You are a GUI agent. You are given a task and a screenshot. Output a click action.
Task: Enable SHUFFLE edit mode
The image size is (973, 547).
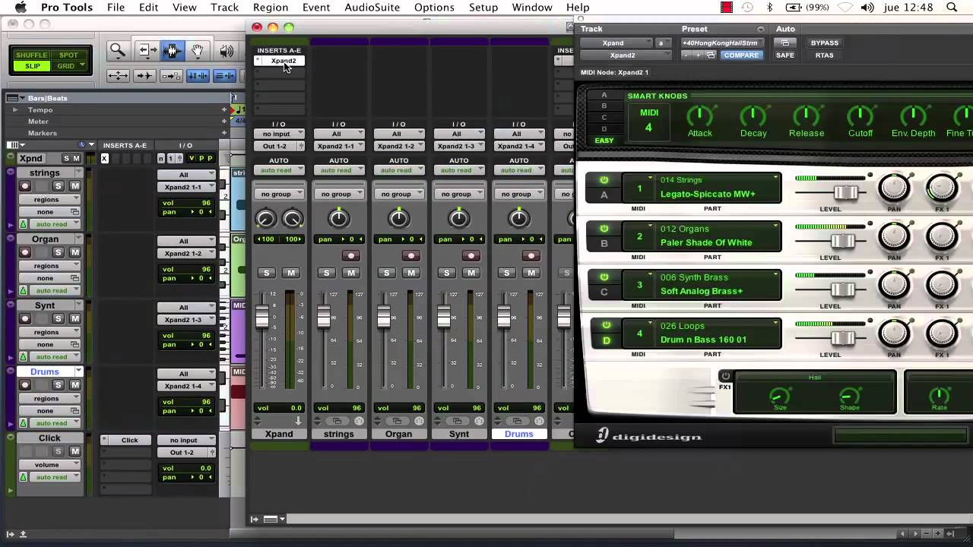(x=32, y=55)
